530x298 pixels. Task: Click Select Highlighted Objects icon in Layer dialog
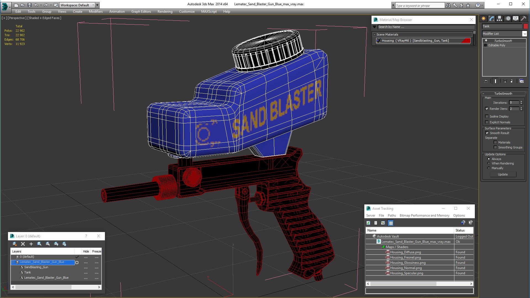click(39, 244)
